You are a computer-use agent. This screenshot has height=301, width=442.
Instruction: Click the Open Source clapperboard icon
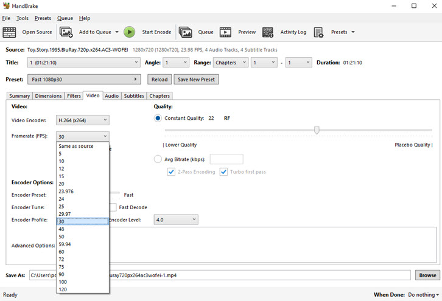[x=10, y=32]
